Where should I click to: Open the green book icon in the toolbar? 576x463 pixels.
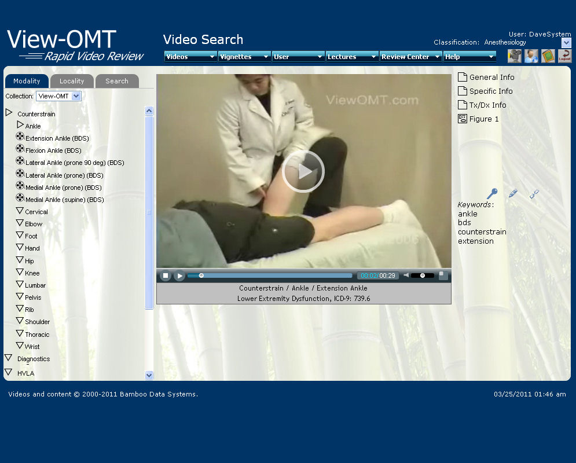[548, 56]
